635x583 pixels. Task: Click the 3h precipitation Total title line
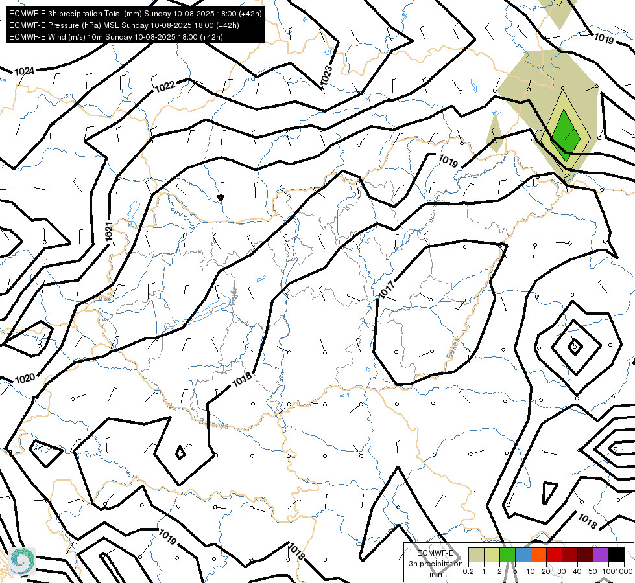click(136, 14)
